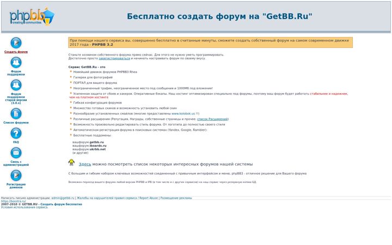Screen dimensions: 392x245
Task: Click the Здесь link to see the forum list
Action: 85,164
